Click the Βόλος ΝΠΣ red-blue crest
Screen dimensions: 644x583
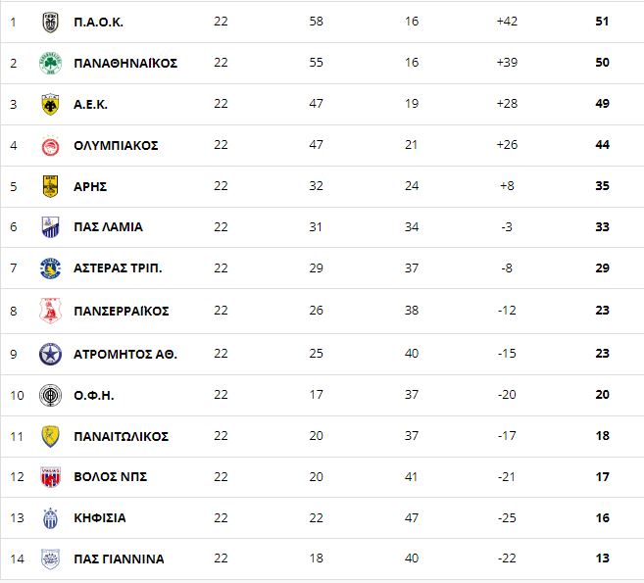click(x=51, y=477)
